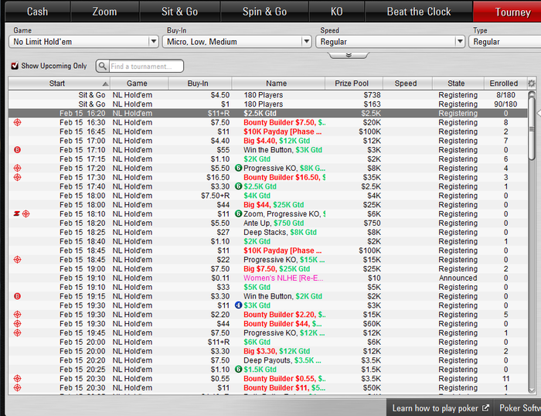Viewport: 541px width, 416px height.
Task: Click the sort arrow in the Start header
Action: pos(105,84)
